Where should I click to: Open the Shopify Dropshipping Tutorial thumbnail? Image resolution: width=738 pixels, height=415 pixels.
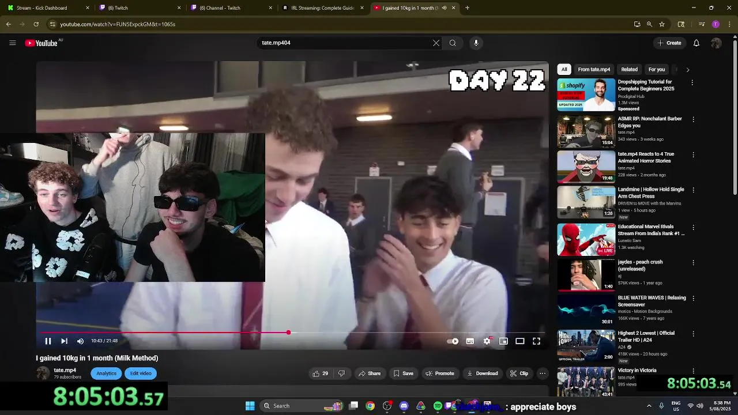[x=586, y=95]
